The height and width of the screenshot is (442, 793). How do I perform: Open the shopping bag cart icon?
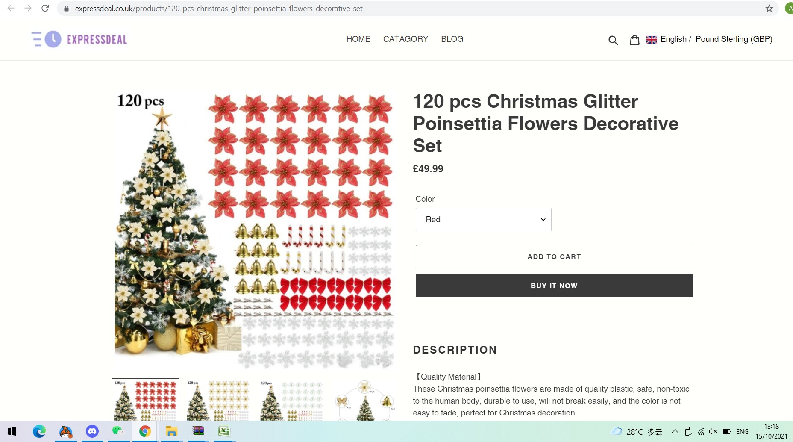click(x=634, y=40)
